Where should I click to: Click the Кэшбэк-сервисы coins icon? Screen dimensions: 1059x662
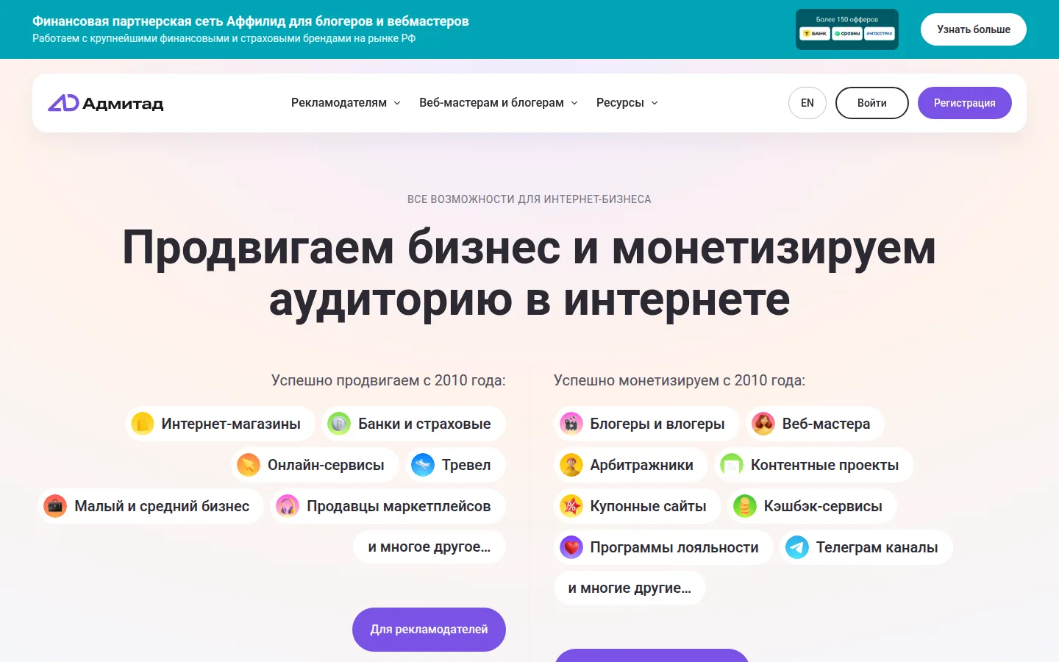click(x=745, y=506)
